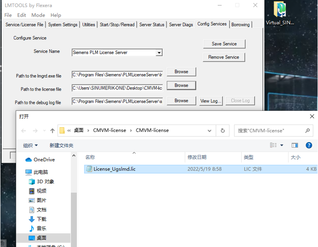Viewport: 318px width, 247px height.
Task: Open the 组织 dropdown menu
Action: click(30, 146)
